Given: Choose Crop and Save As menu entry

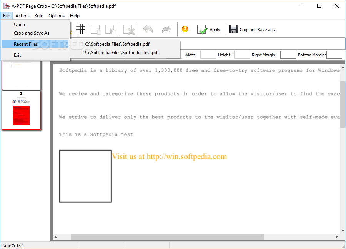Looking at the screenshot, I should (35, 33).
